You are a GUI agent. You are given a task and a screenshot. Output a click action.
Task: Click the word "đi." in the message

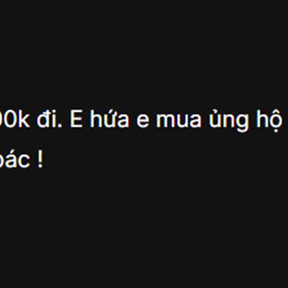49,120
